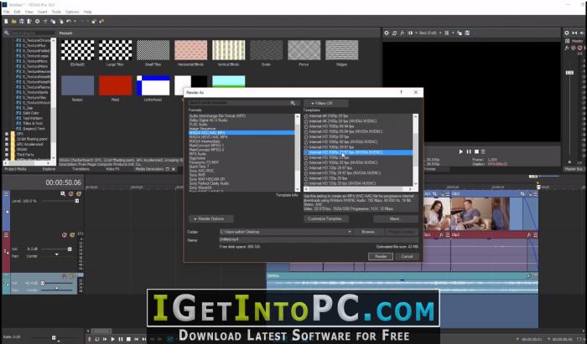The width and height of the screenshot is (587, 344).
Task: Open Project Properties gear icon in toolbar
Action: tap(38, 22)
